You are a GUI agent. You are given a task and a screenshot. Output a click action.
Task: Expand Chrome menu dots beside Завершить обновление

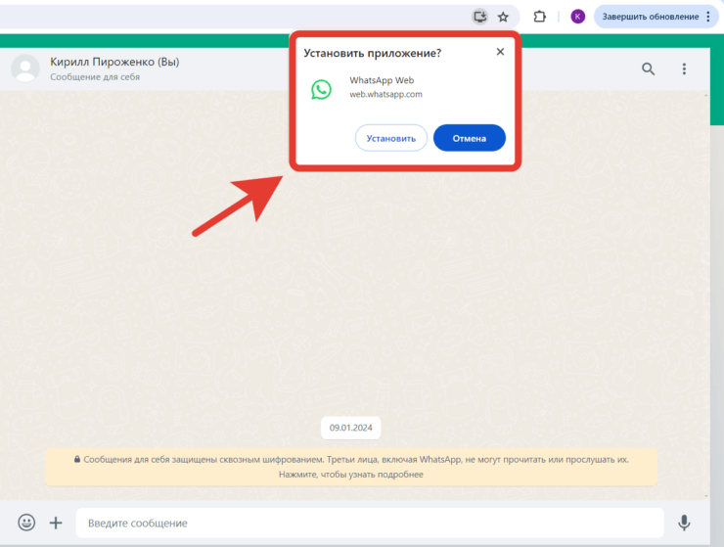708,17
